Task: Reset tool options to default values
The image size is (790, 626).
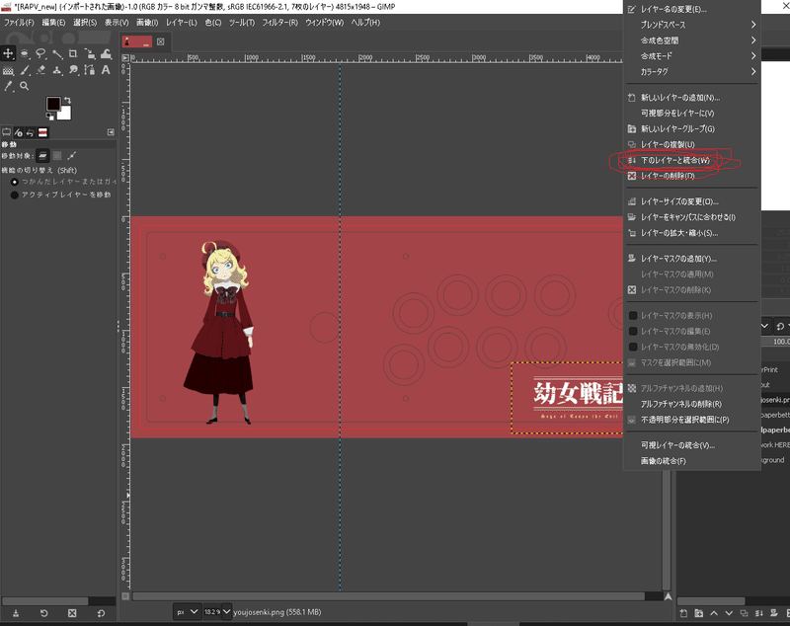Action: pos(101,613)
